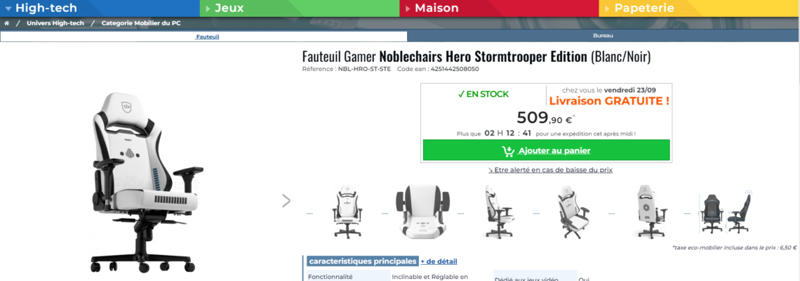Open the + de détail link

coord(439,261)
